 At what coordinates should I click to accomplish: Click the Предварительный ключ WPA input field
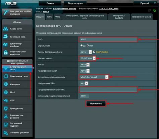(x=108, y=90)
